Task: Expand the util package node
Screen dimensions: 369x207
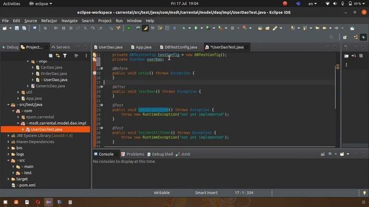Action: 18,92
